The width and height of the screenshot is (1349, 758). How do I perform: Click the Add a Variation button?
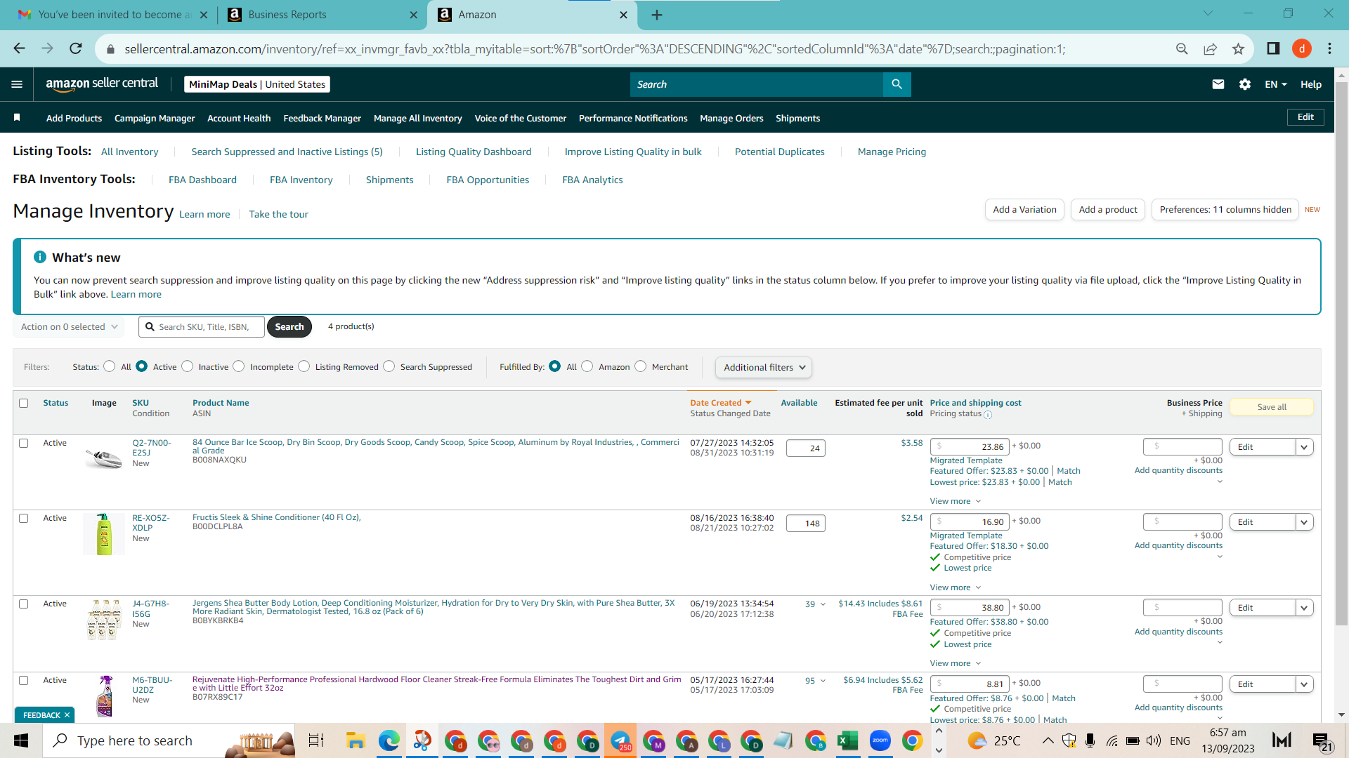click(x=1024, y=209)
